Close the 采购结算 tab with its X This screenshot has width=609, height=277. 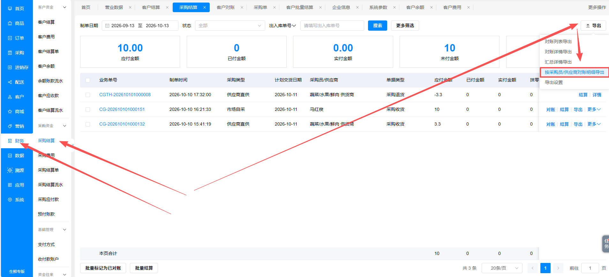click(205, 7)
